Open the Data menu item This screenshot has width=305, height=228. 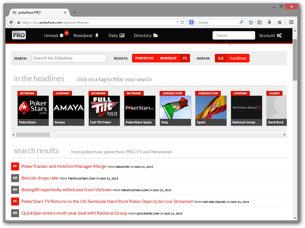tap(117, 35)
